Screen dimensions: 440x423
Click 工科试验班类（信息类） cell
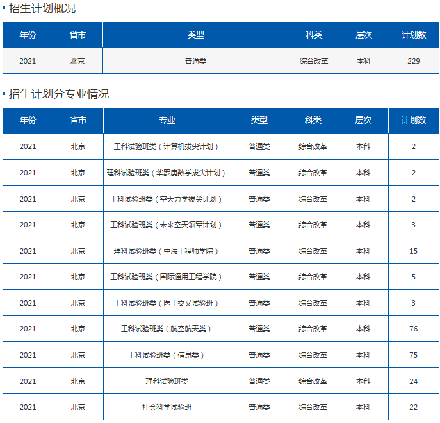point(167,355)
